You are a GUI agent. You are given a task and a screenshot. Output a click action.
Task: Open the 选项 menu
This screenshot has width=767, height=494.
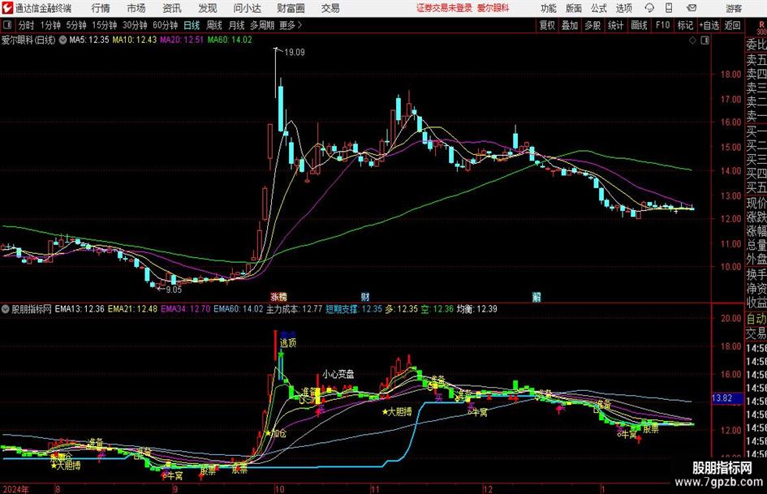coord(623,8)
